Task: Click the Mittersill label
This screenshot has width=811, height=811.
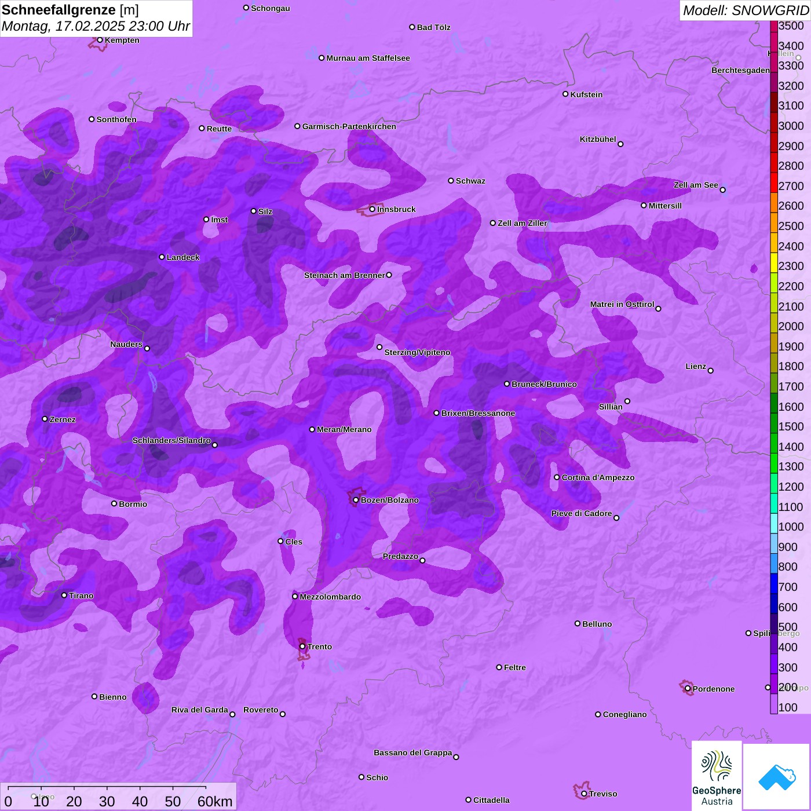Action: point(665,206)
